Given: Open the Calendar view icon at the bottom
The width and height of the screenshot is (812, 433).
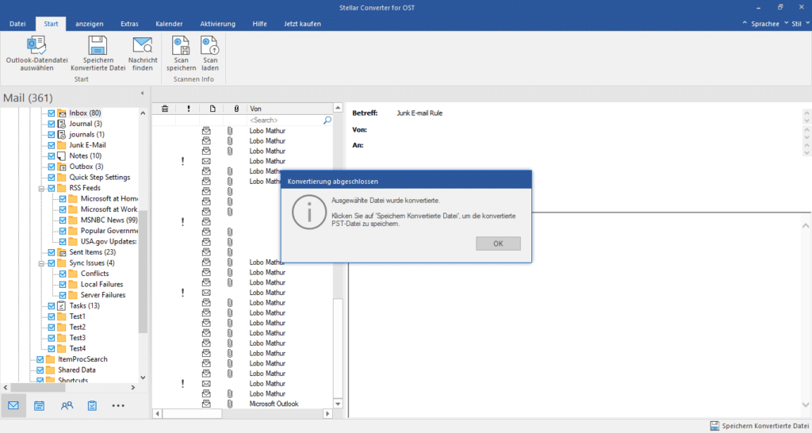Looking at the screenshot, I should [40, 405].
